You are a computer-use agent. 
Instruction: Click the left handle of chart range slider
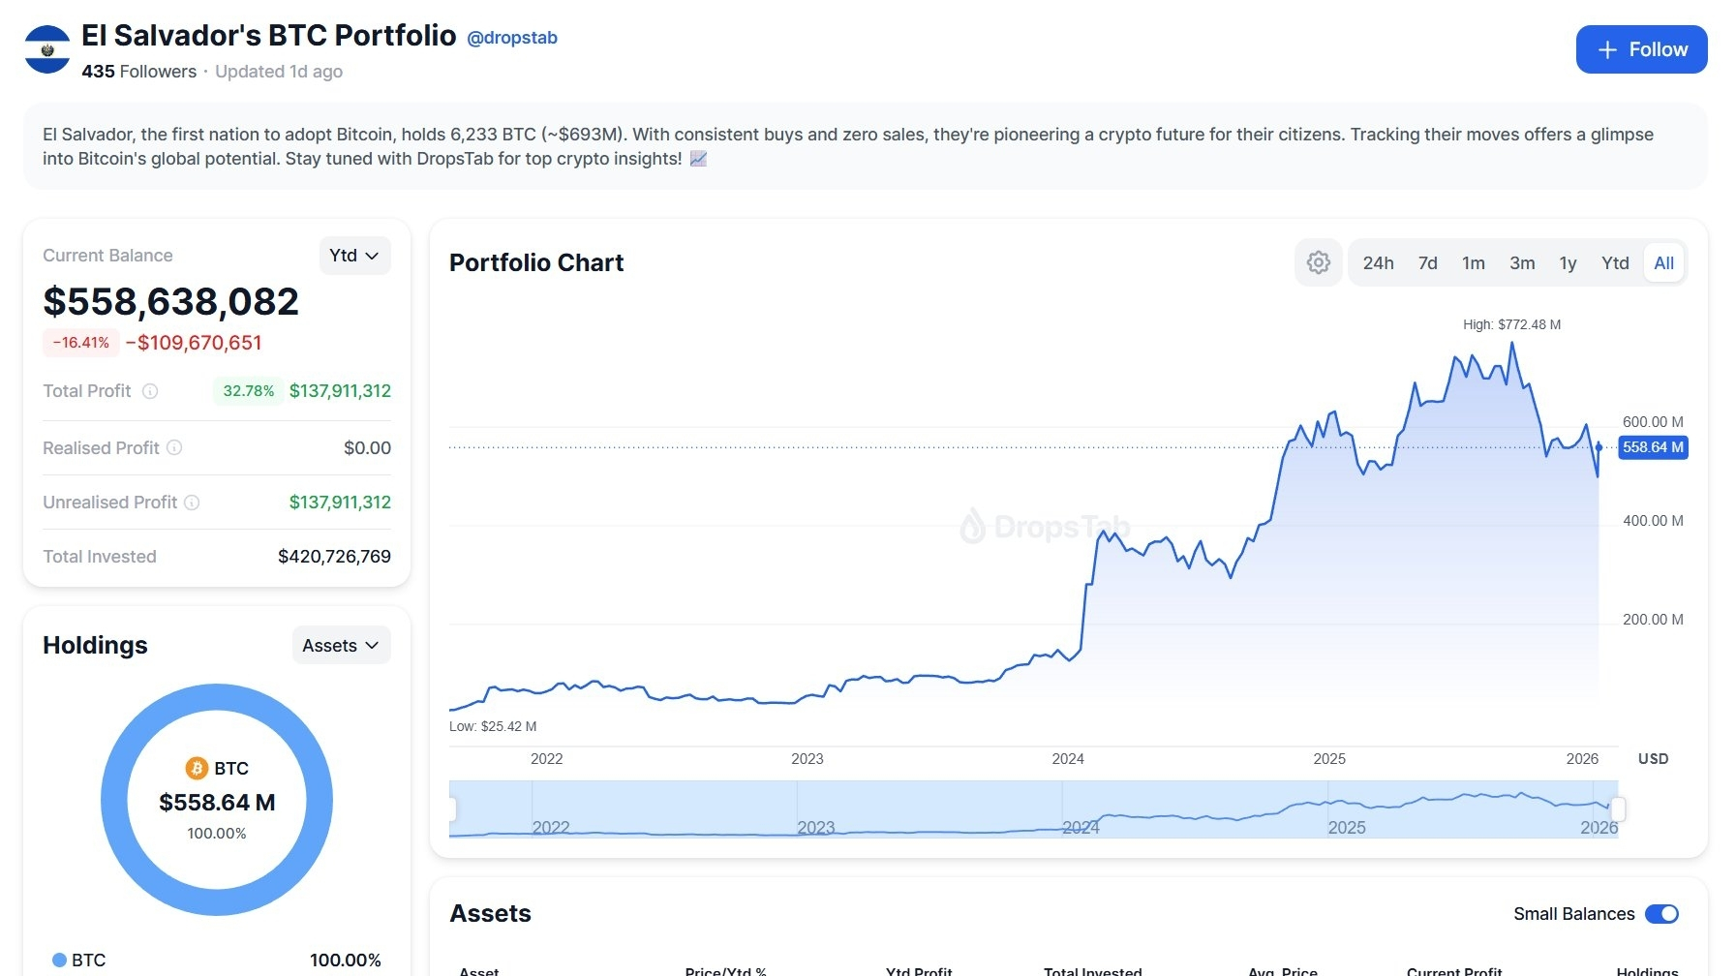coord(451,808)
